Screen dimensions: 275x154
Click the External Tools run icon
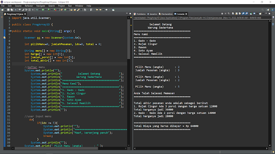point(55,10)
